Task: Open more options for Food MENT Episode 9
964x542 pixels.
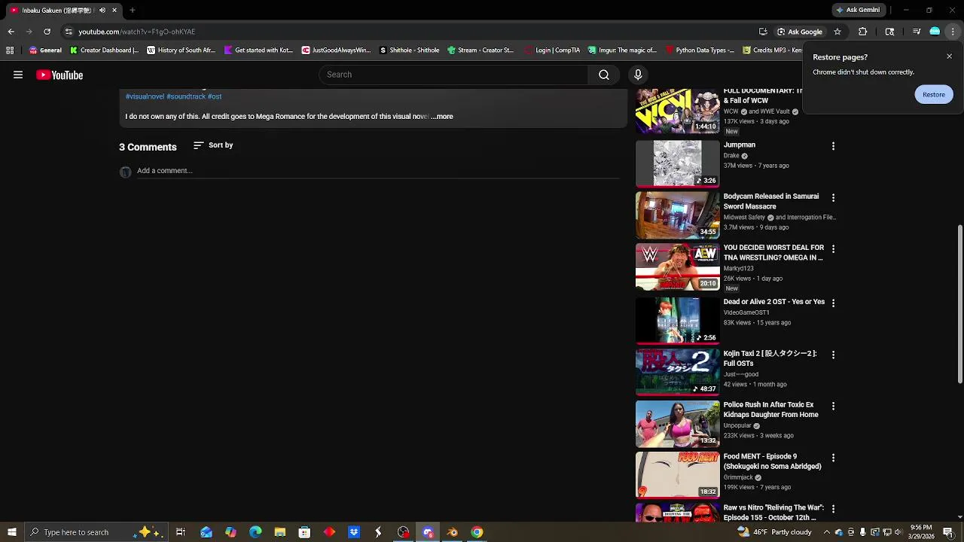Action: [x=833, y=458]
